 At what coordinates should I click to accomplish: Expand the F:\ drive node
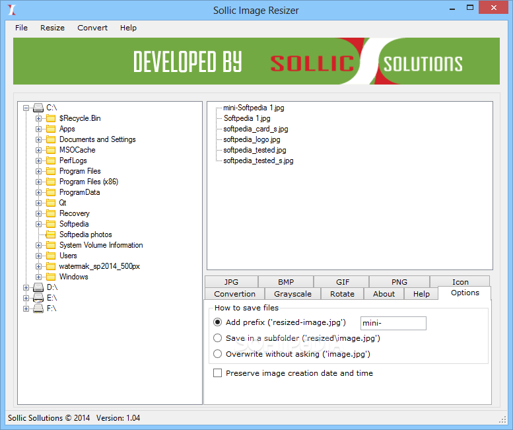click(x=26, y=308)
